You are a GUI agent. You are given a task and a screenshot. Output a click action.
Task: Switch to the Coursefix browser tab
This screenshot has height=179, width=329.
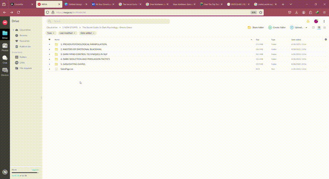click(x=22, y=4)
